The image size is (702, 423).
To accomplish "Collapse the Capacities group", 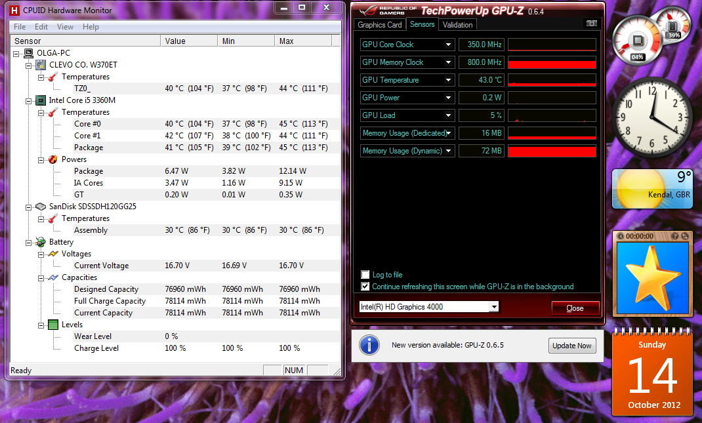I will pos(41,278).
